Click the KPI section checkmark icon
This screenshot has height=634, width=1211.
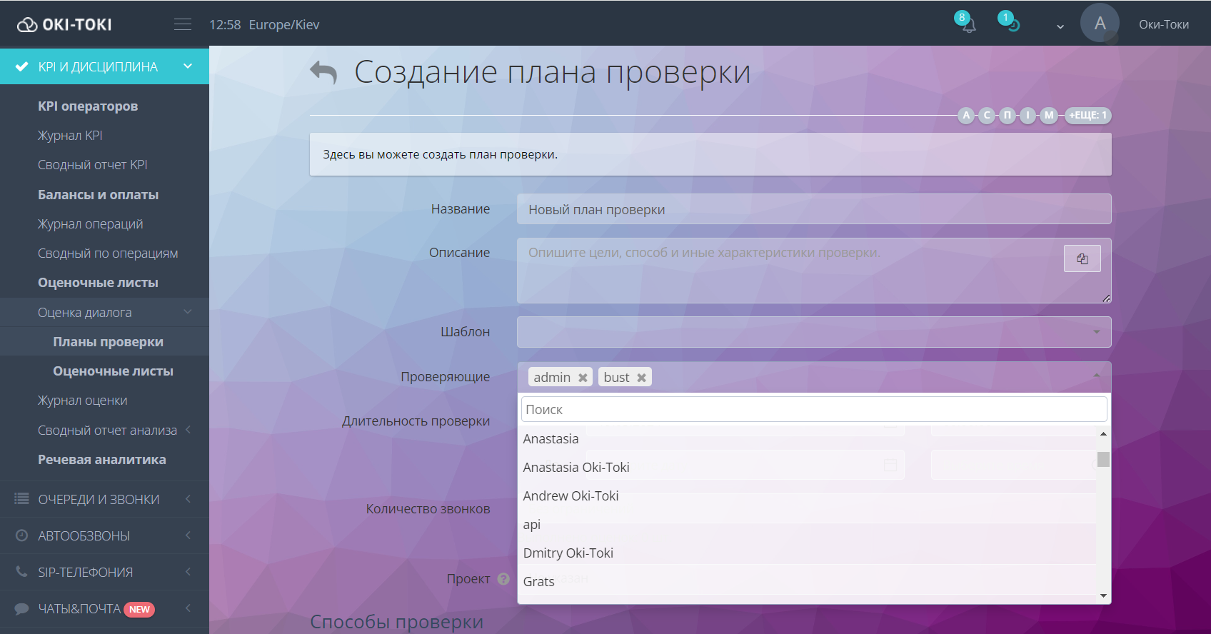click(x=22, y=66)
